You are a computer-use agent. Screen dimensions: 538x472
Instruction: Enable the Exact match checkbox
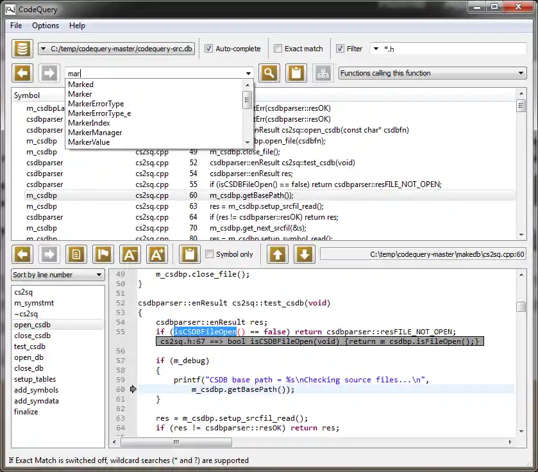(x=279, y=49)
